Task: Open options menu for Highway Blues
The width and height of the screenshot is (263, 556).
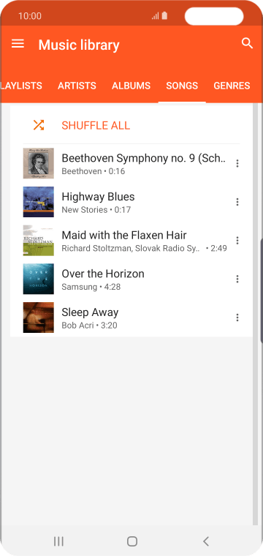Action: (x=237, y=202)
